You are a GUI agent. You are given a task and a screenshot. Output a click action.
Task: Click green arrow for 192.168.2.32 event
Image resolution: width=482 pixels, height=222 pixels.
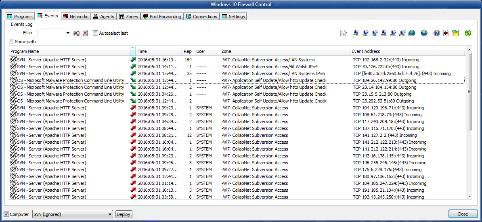click(x=133, y=60)
